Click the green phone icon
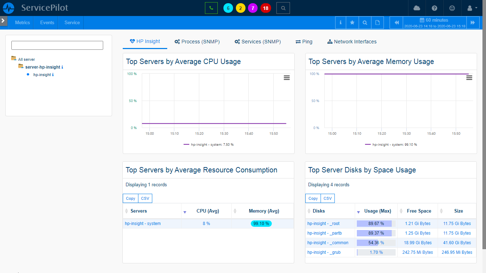The width and height of the screenshot is (486, 273). [x=212, y=7]
